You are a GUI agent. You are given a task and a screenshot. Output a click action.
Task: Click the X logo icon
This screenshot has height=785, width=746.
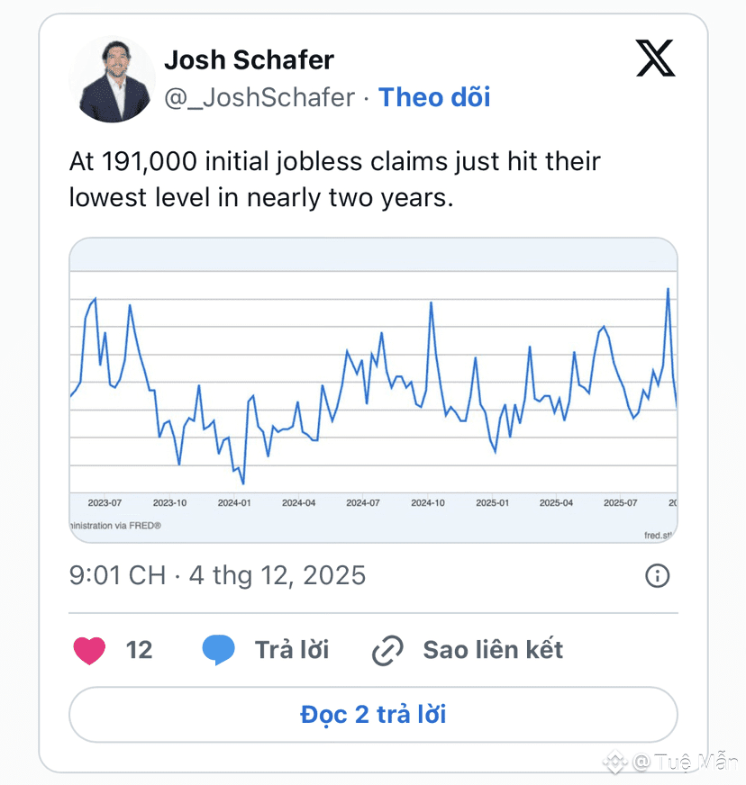[x=655, y=59]
